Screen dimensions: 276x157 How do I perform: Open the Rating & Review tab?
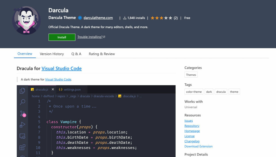102,54
